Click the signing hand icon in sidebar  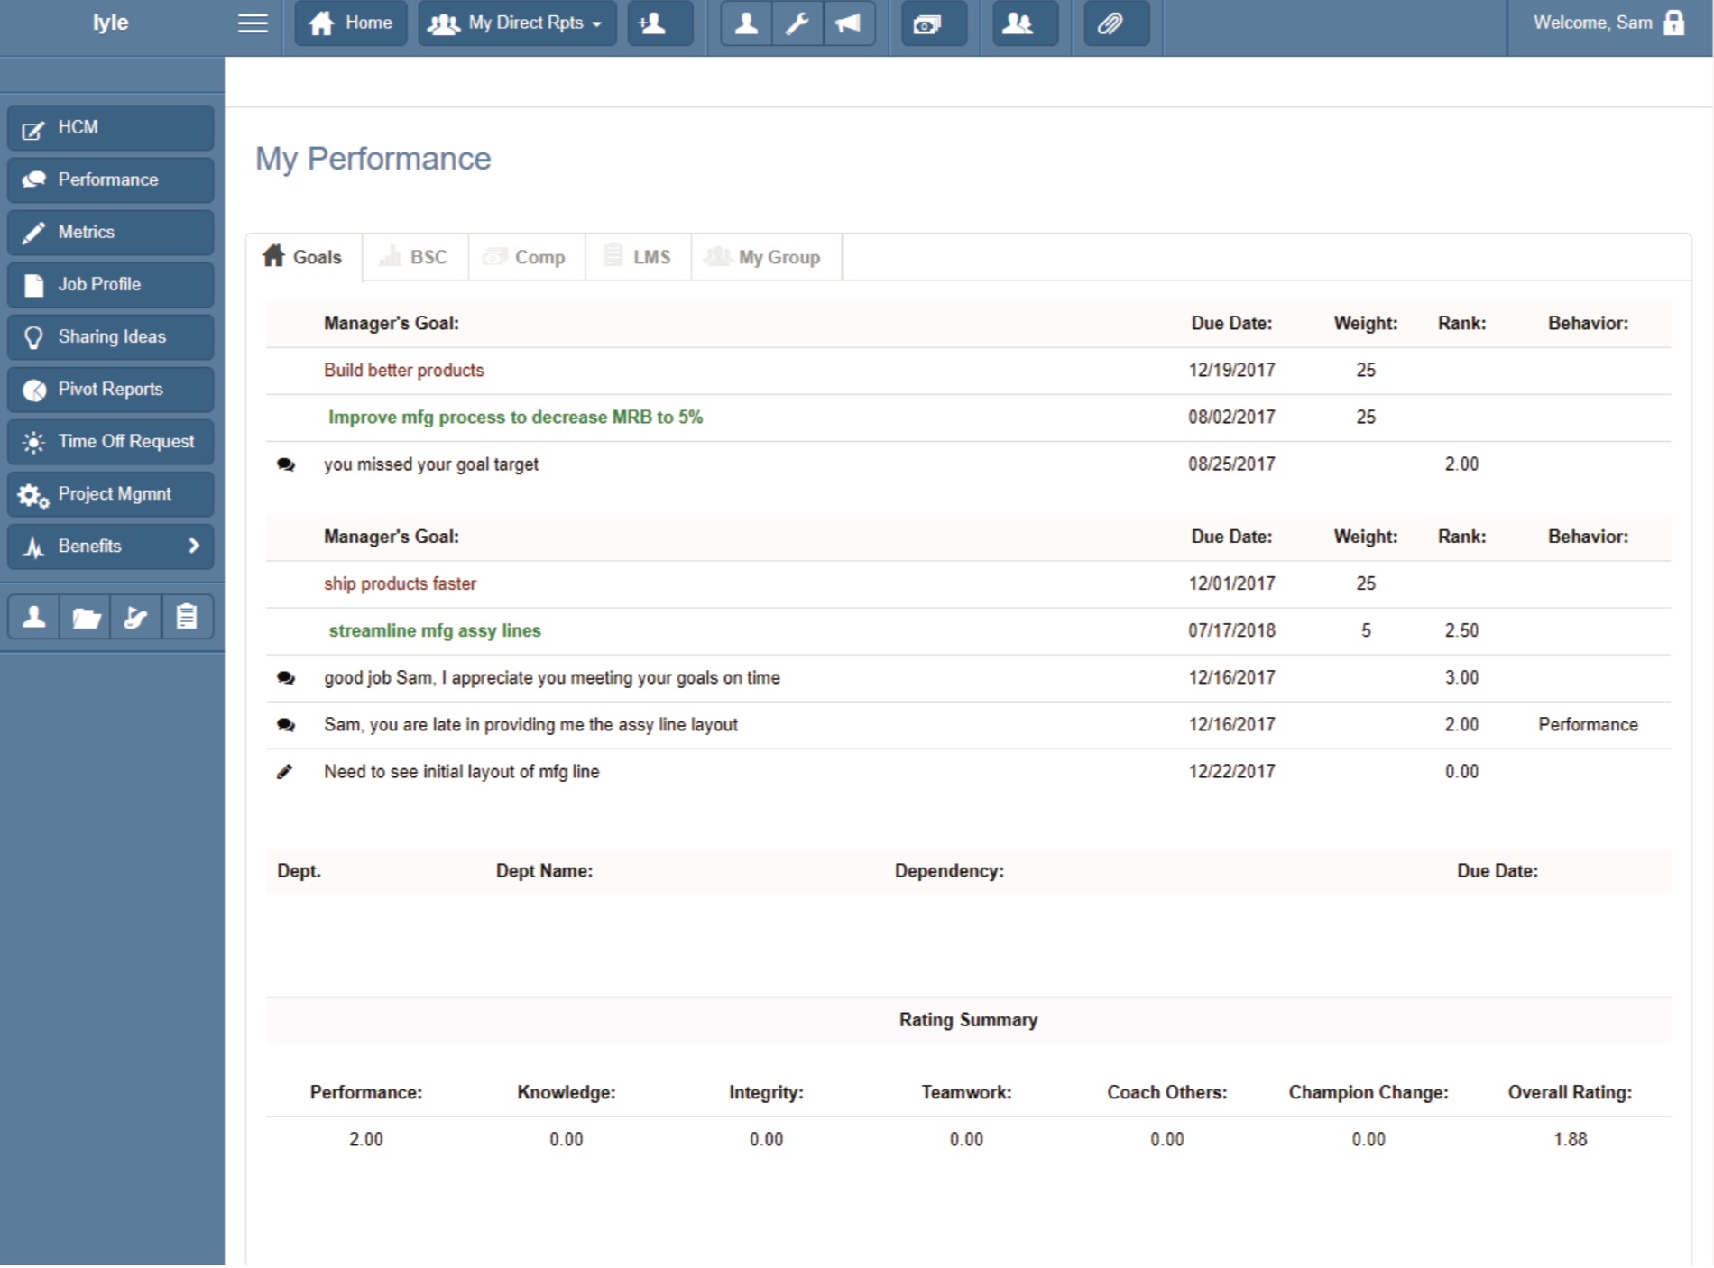(136, 617)
